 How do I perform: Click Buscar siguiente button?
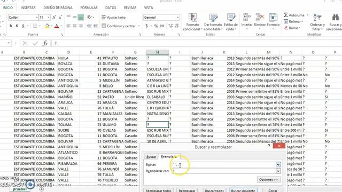tap(243, 190)
